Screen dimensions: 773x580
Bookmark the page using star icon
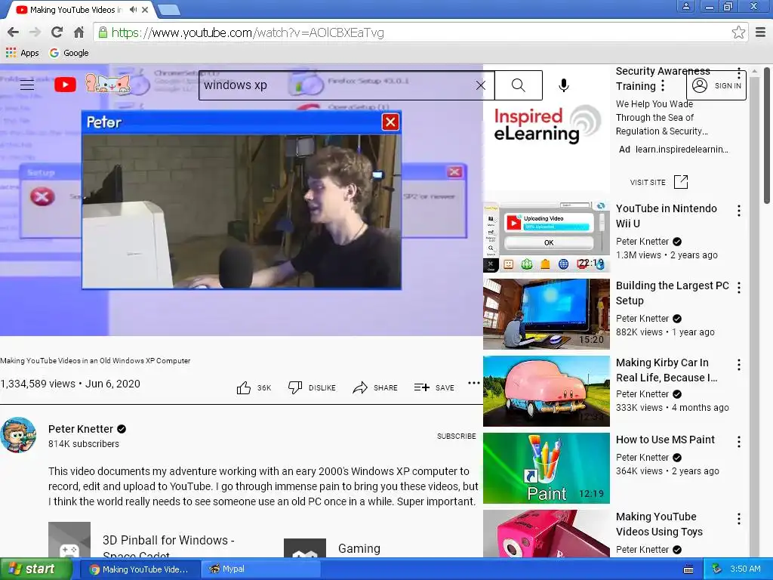(x=738, y=32)
